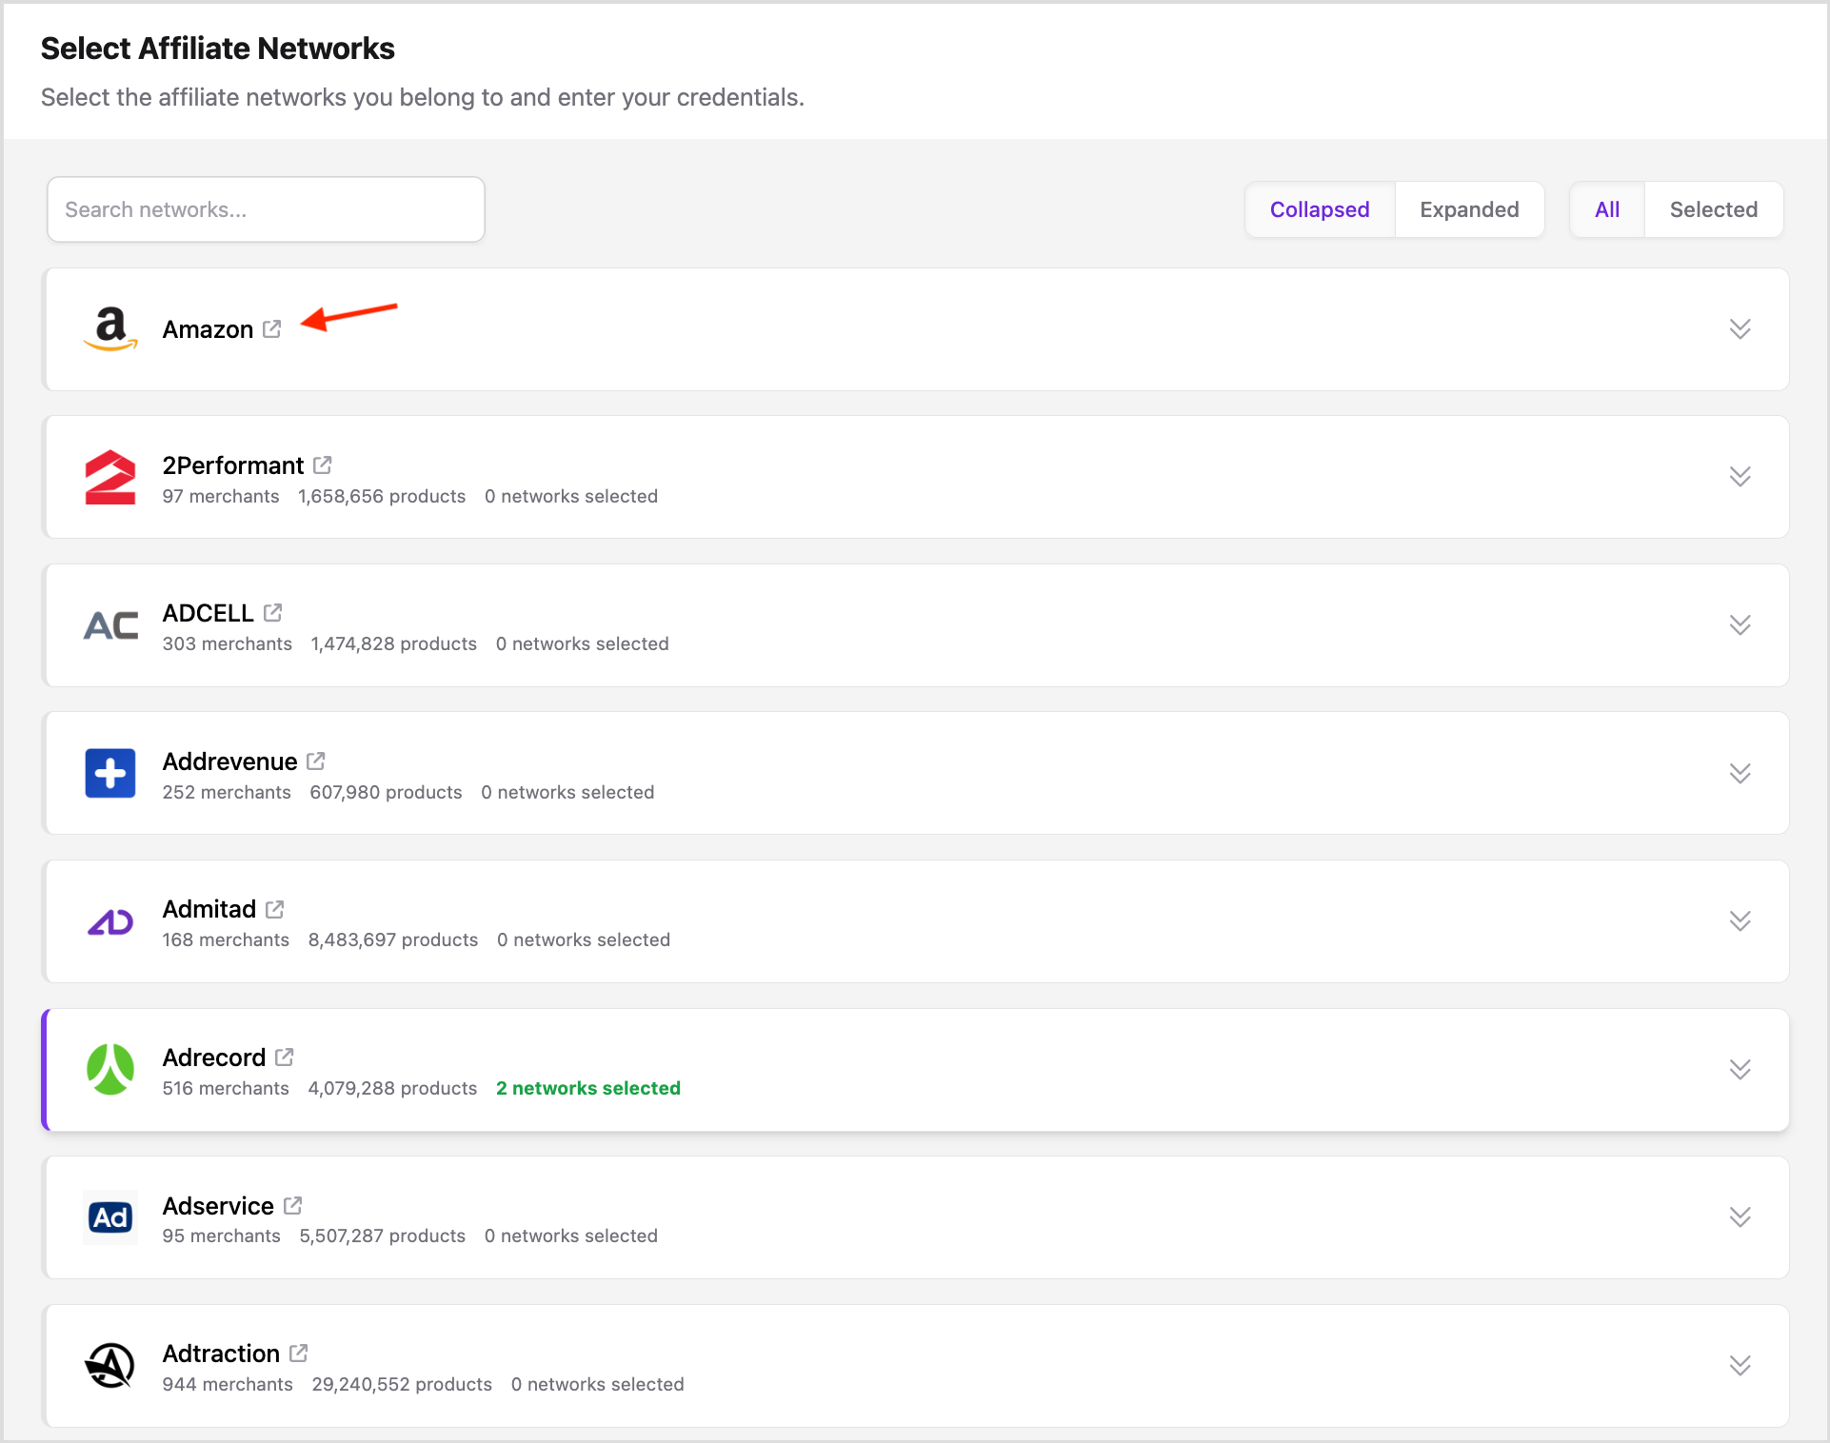
Task: Open Addrevenue external link icon
Action: click(x=316, y=761)
